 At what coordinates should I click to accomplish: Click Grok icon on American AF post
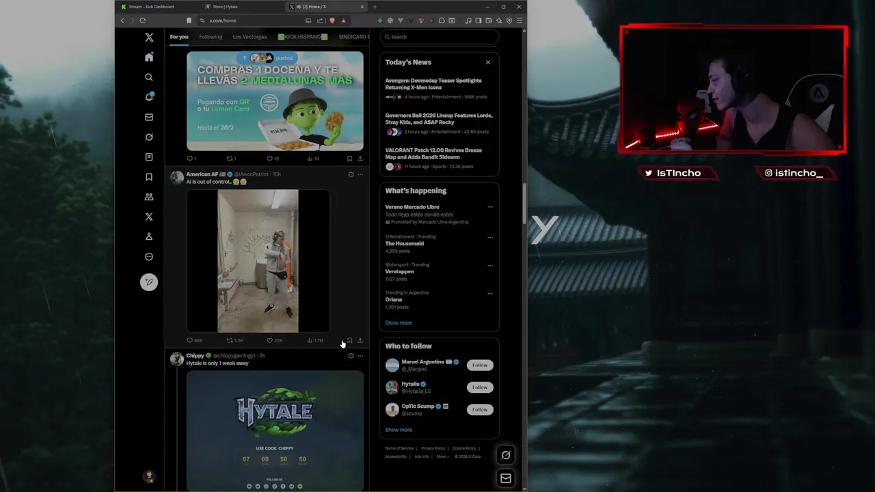click(x=351, y=174)
